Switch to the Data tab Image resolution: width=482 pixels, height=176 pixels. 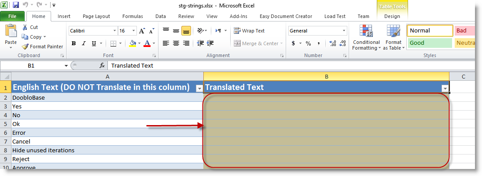pyautogui.click(x=161, y=16)
